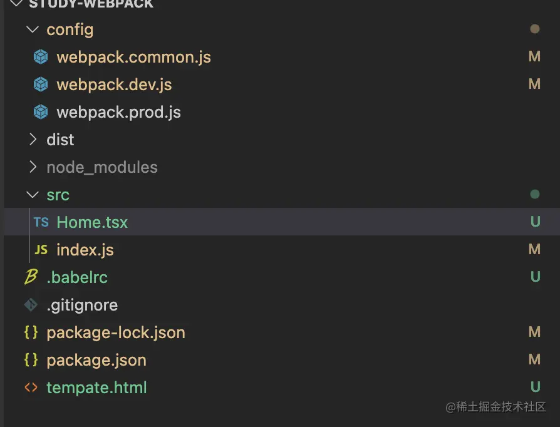Click the webpack icon beside webpack.dev.js
560x427 pixels.
click(41, 85)
